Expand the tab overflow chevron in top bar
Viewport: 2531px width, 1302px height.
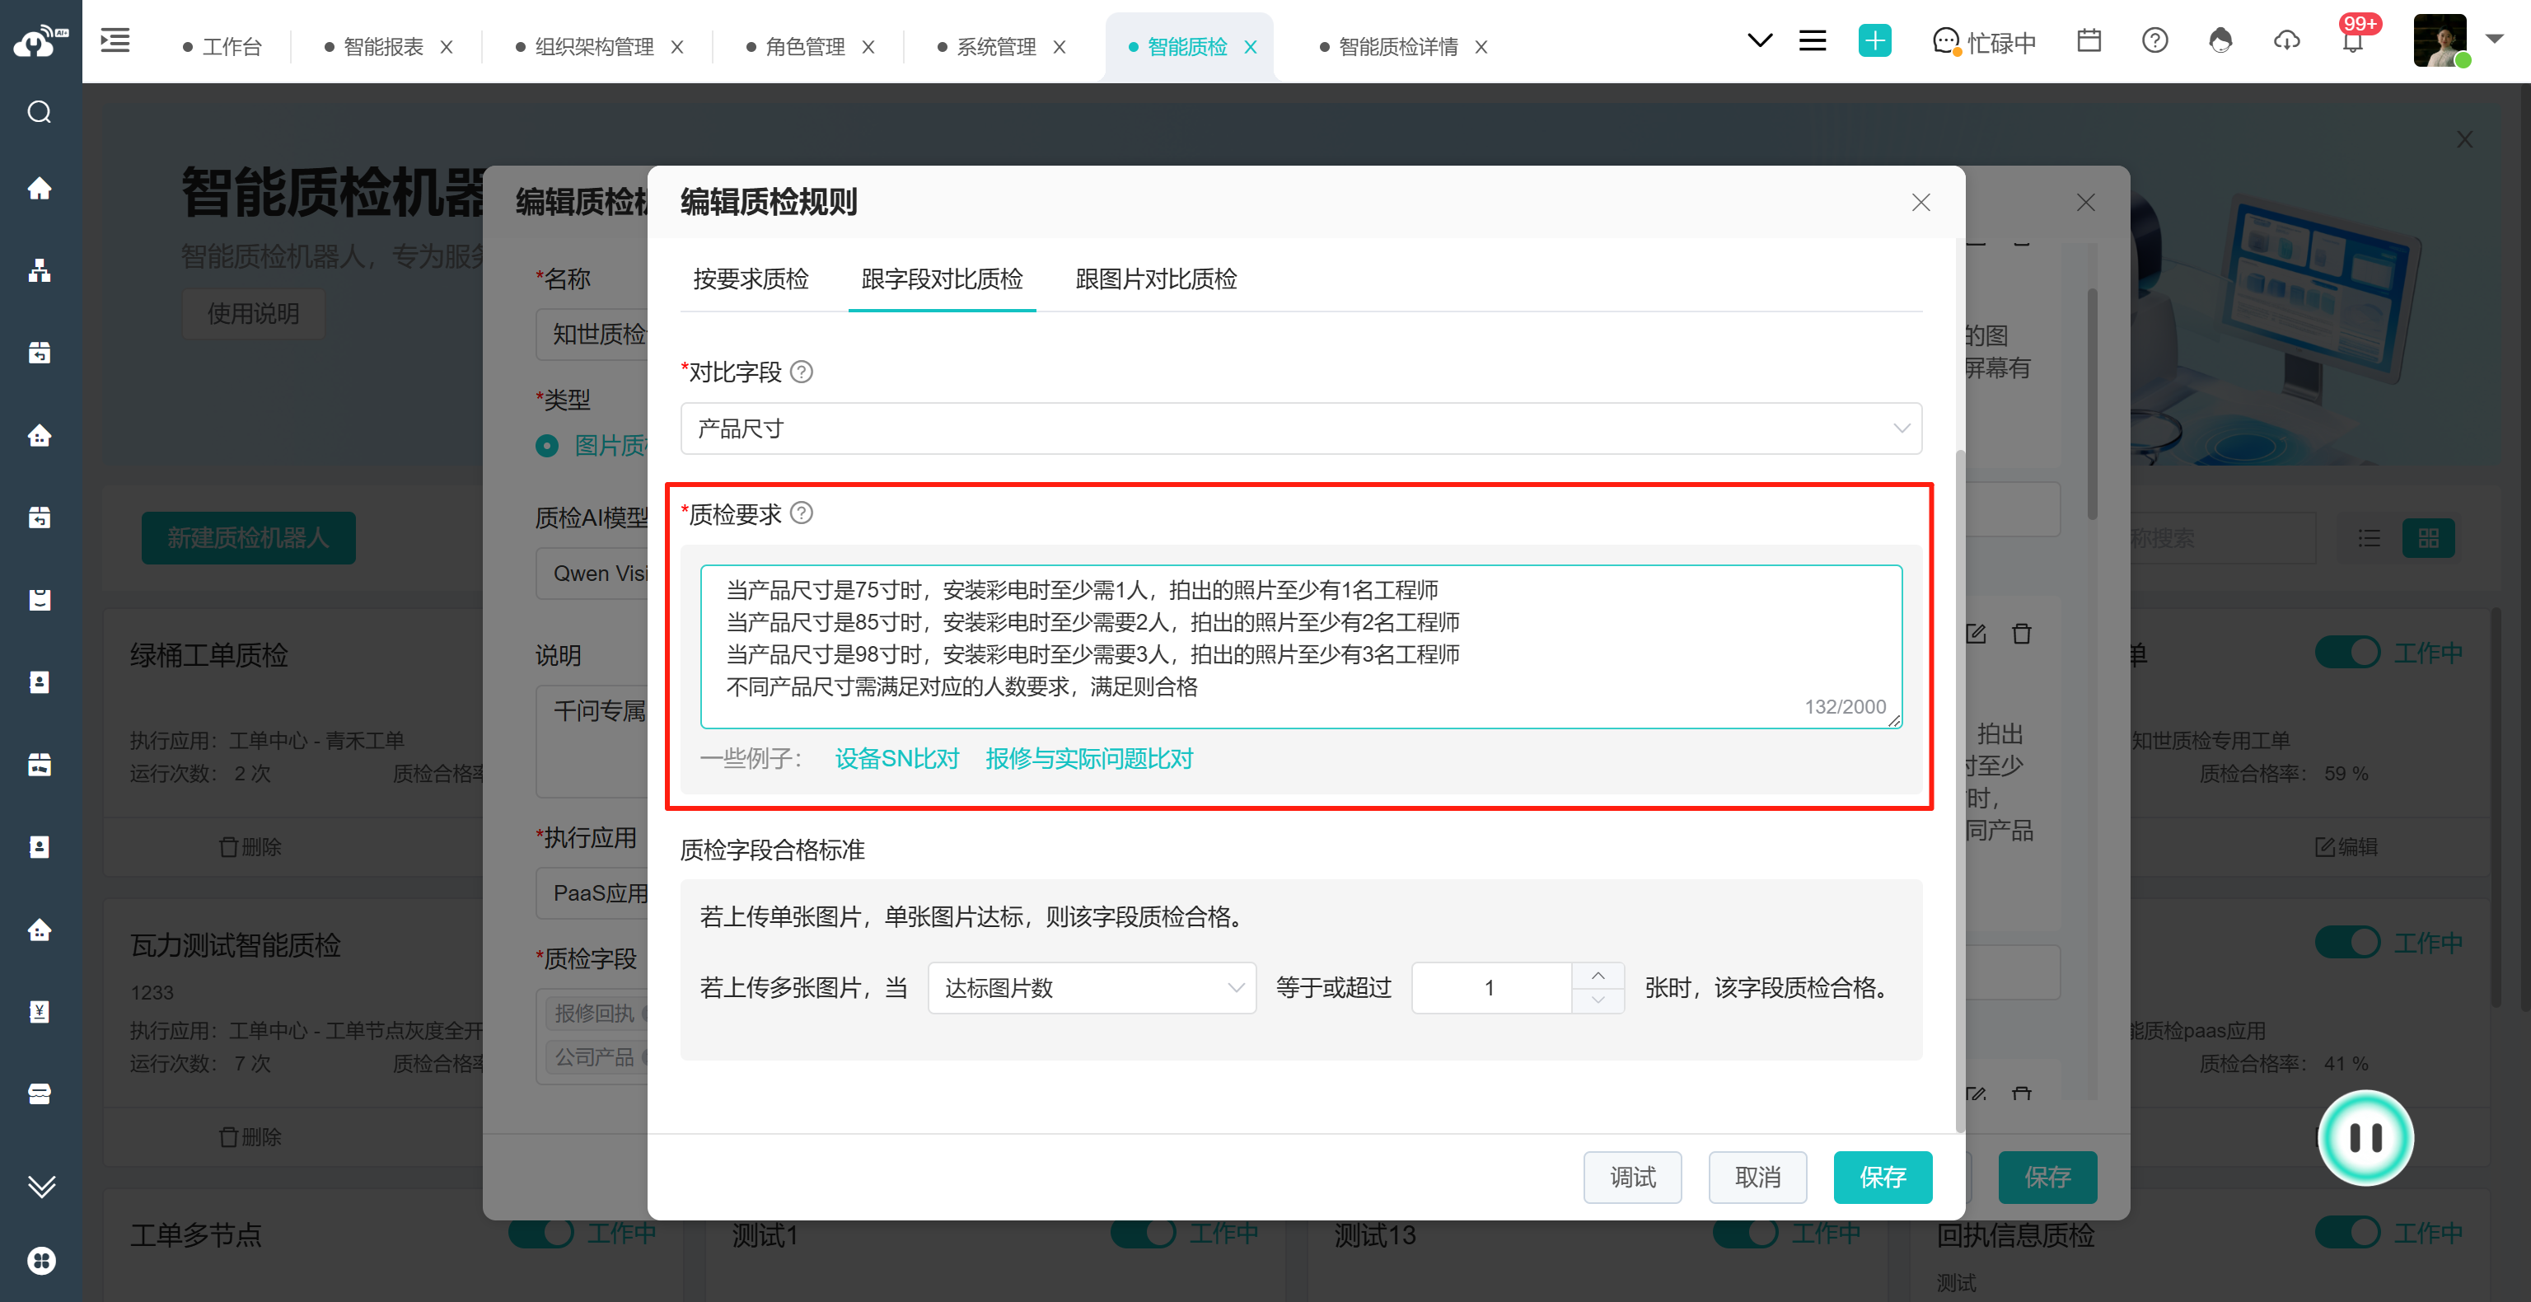click(x=1760, y=41)
